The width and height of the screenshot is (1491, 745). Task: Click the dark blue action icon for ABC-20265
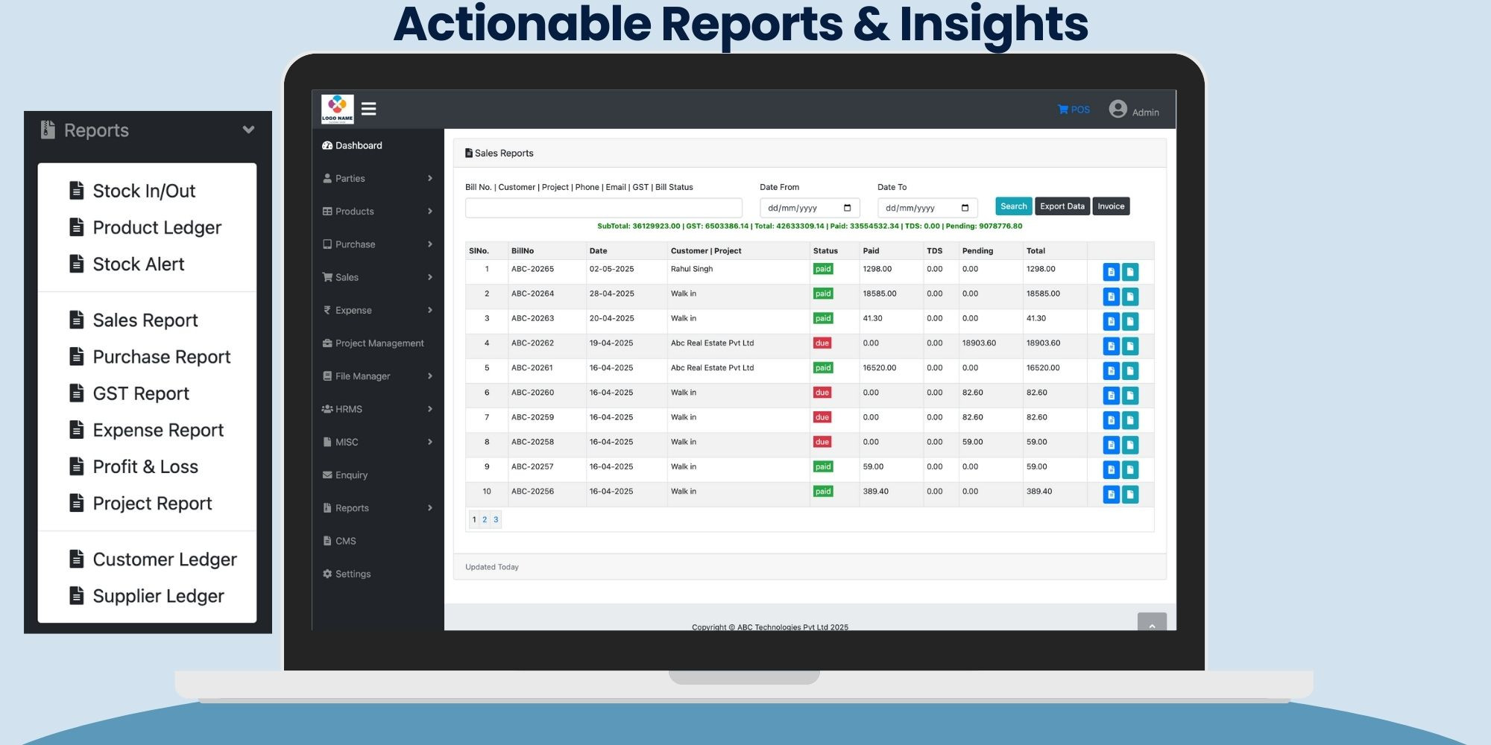coord(1111,272)
